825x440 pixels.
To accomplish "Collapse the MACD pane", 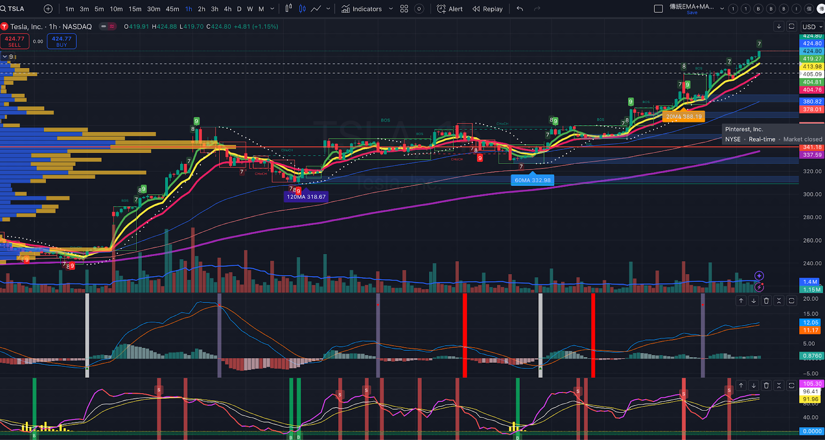I will coord(779,301).
